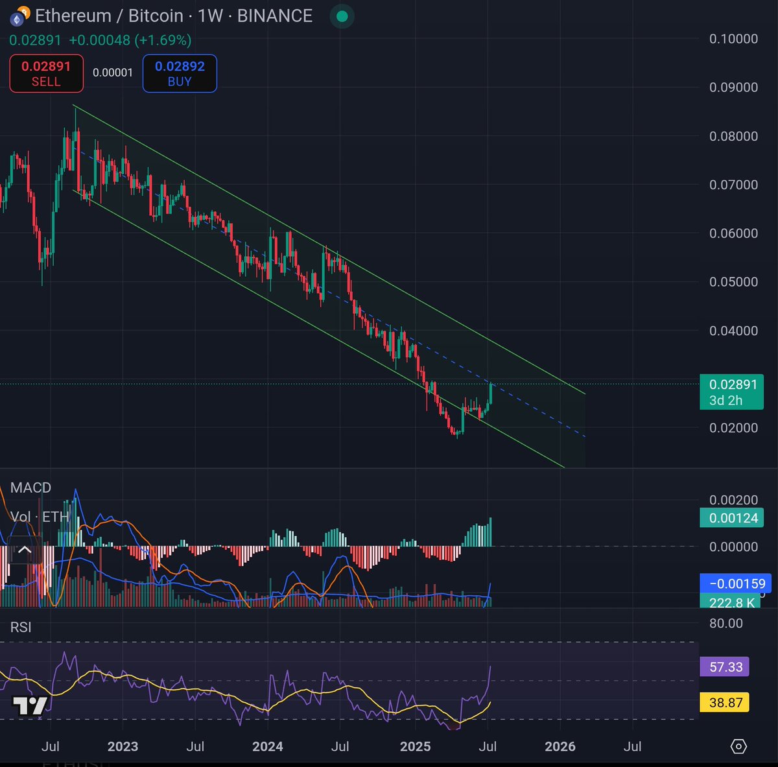
Task: Open symbol search via Ethereum / Bitcoin title
Action: (109, 16)
